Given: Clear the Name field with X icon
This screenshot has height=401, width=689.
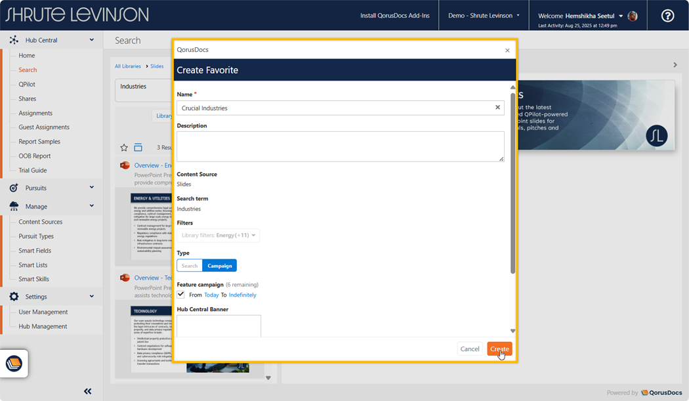Looking at the screenshot, I should [497, 108].
